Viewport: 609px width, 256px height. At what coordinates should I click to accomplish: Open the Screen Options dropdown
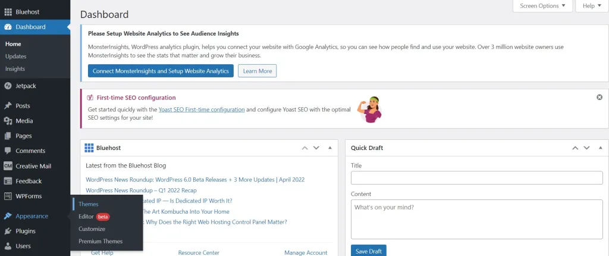tap(542, 6)
